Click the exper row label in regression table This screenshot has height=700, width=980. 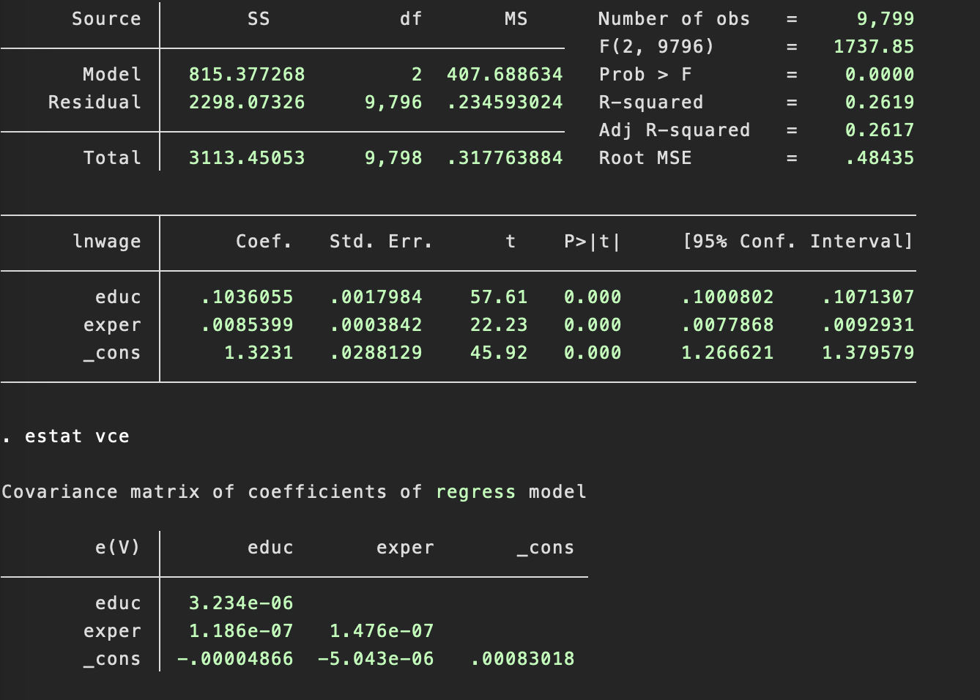(112, 324)
